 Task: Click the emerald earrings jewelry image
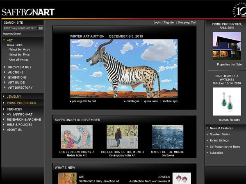pyautogui.click(x=227, y=101)
